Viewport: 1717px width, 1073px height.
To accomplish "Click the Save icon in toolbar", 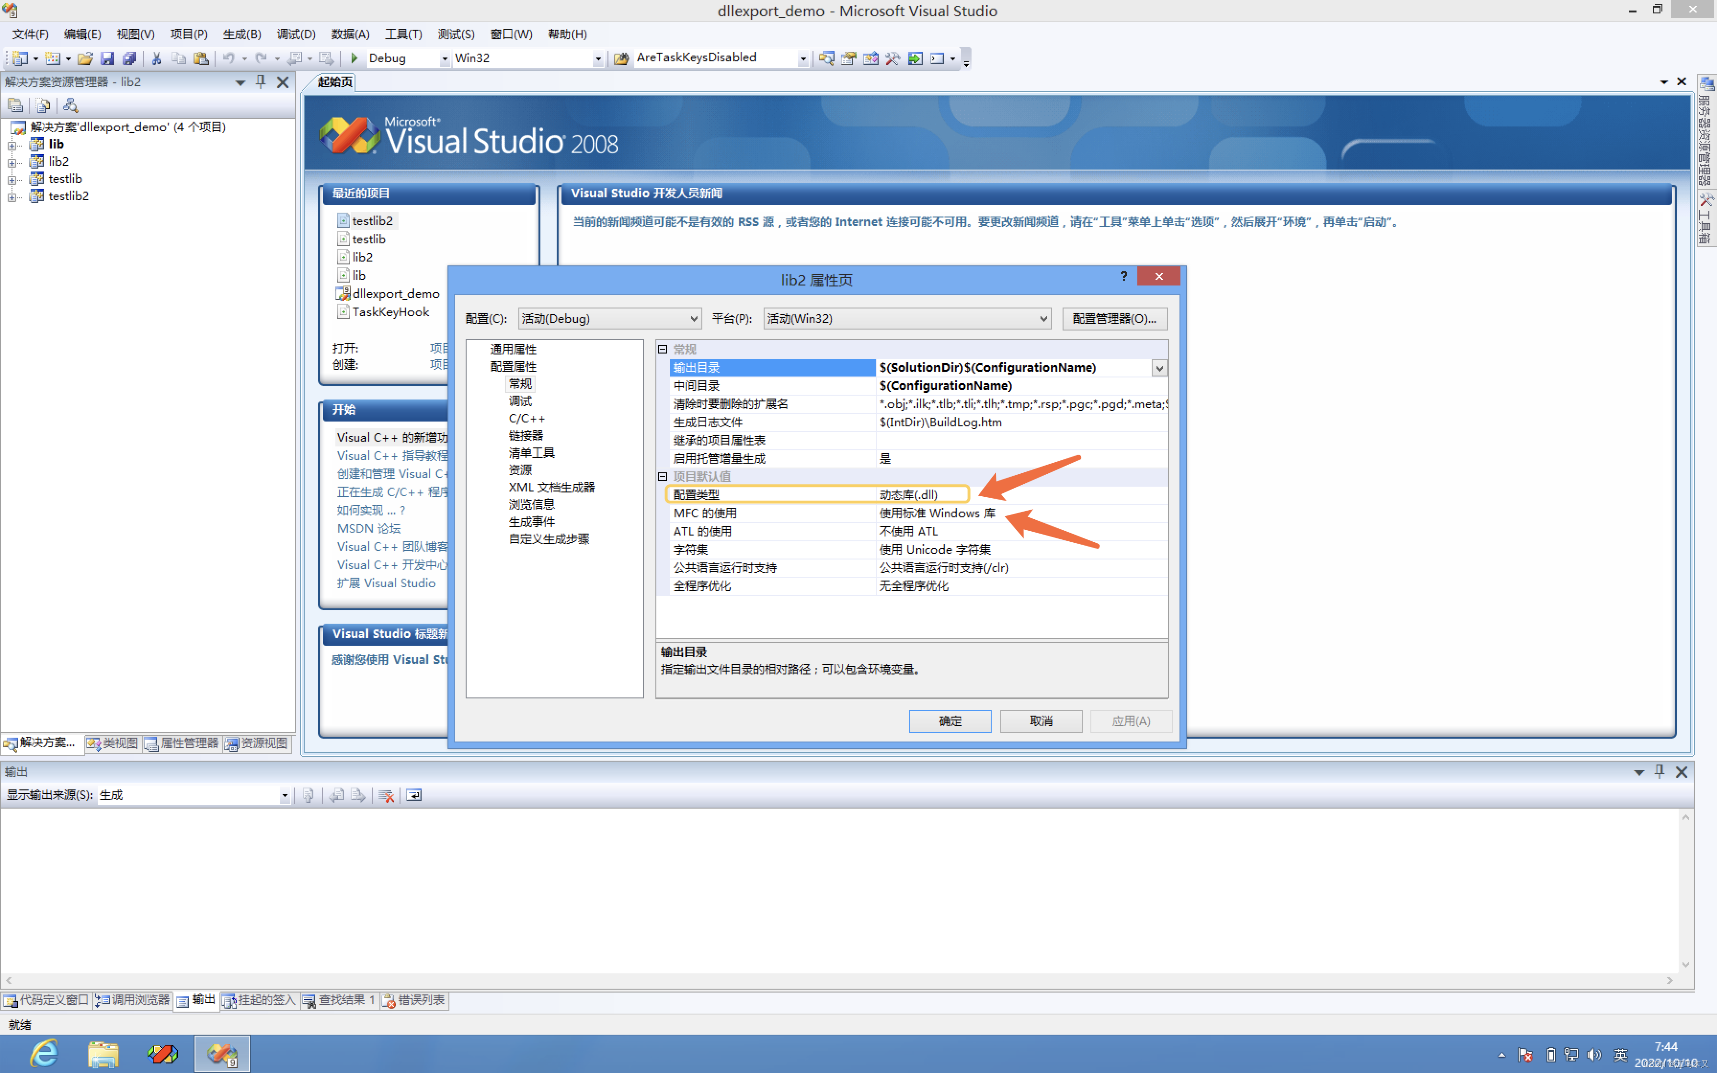I will 107,58.
